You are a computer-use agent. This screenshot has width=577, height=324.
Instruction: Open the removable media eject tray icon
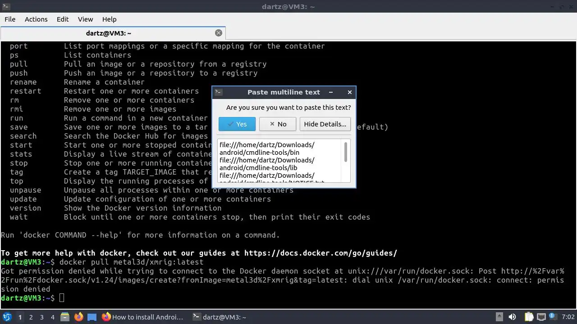[499, 317]
